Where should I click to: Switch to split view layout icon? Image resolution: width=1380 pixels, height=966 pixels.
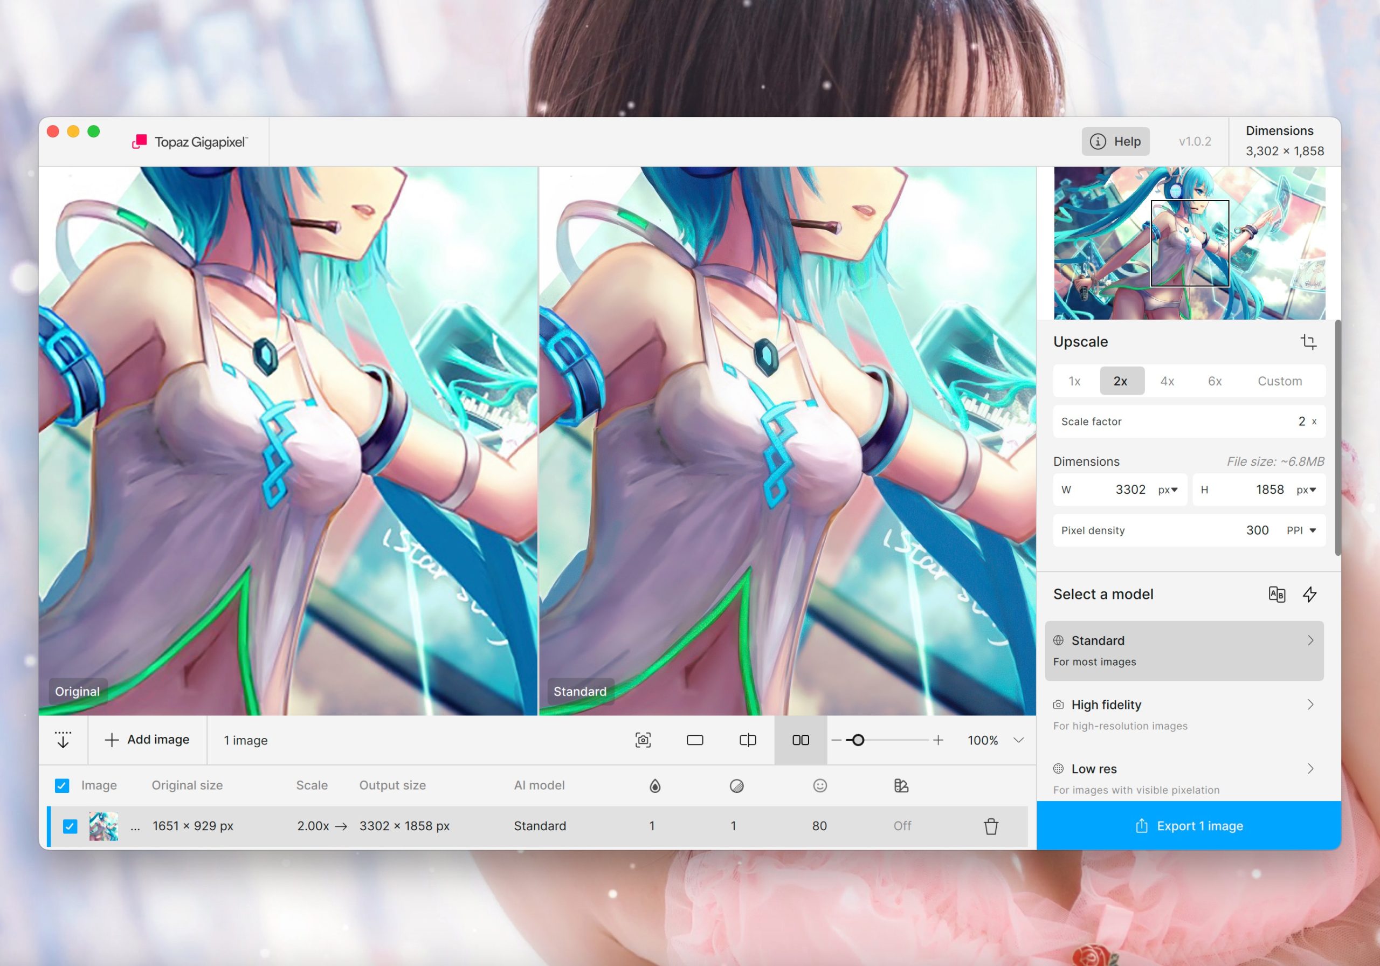[747, 740]
